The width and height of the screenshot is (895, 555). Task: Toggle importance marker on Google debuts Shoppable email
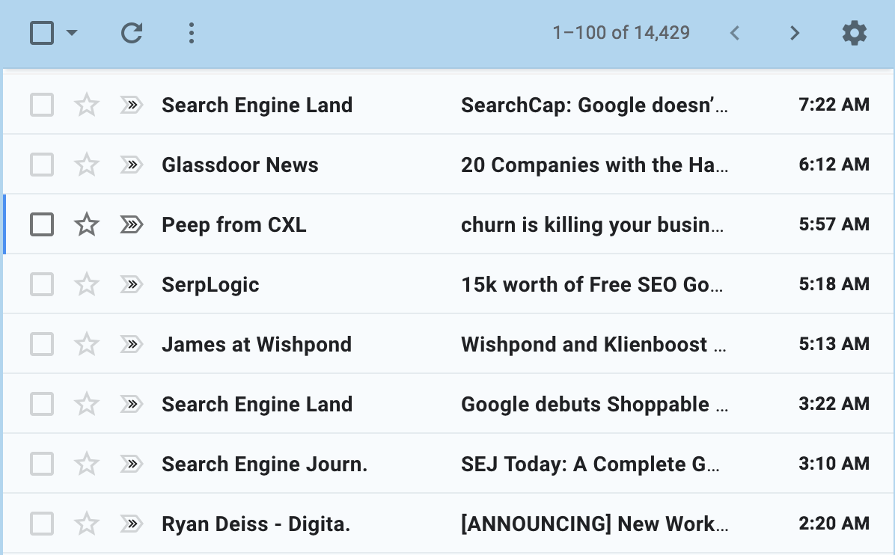coord(131,405)
